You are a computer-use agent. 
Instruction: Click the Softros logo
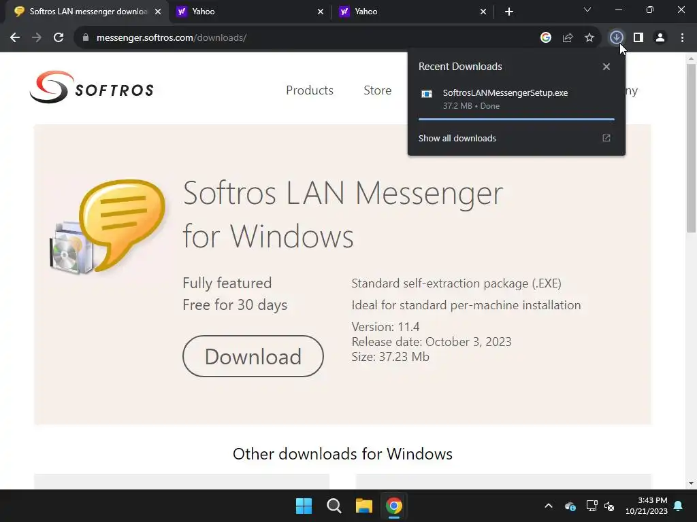click(92, 87)
